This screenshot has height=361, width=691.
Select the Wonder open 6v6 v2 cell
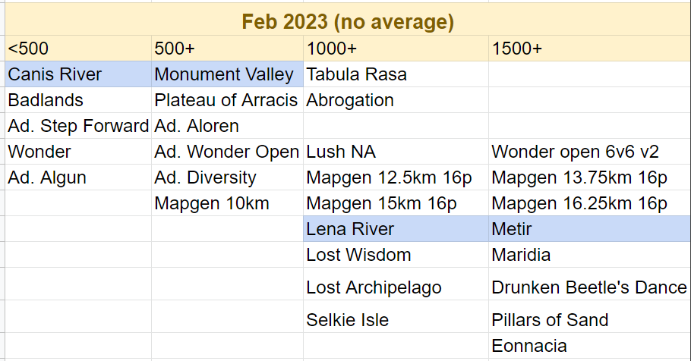point(590,152)
